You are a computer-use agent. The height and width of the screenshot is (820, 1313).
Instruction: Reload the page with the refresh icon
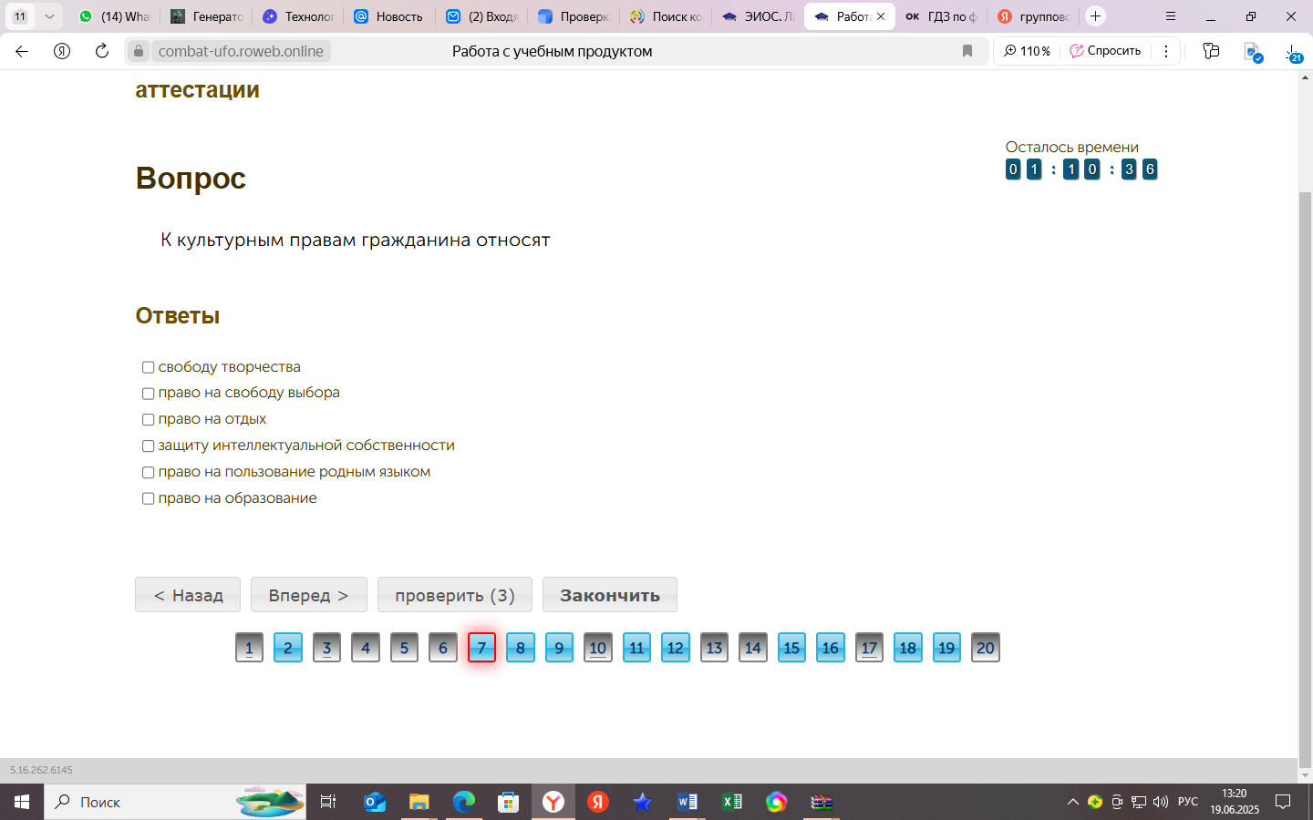(x=102, y=51)
